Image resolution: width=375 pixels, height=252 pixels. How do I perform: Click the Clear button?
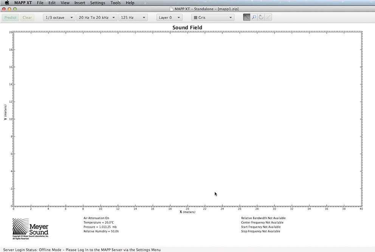(x=27, y=17)
